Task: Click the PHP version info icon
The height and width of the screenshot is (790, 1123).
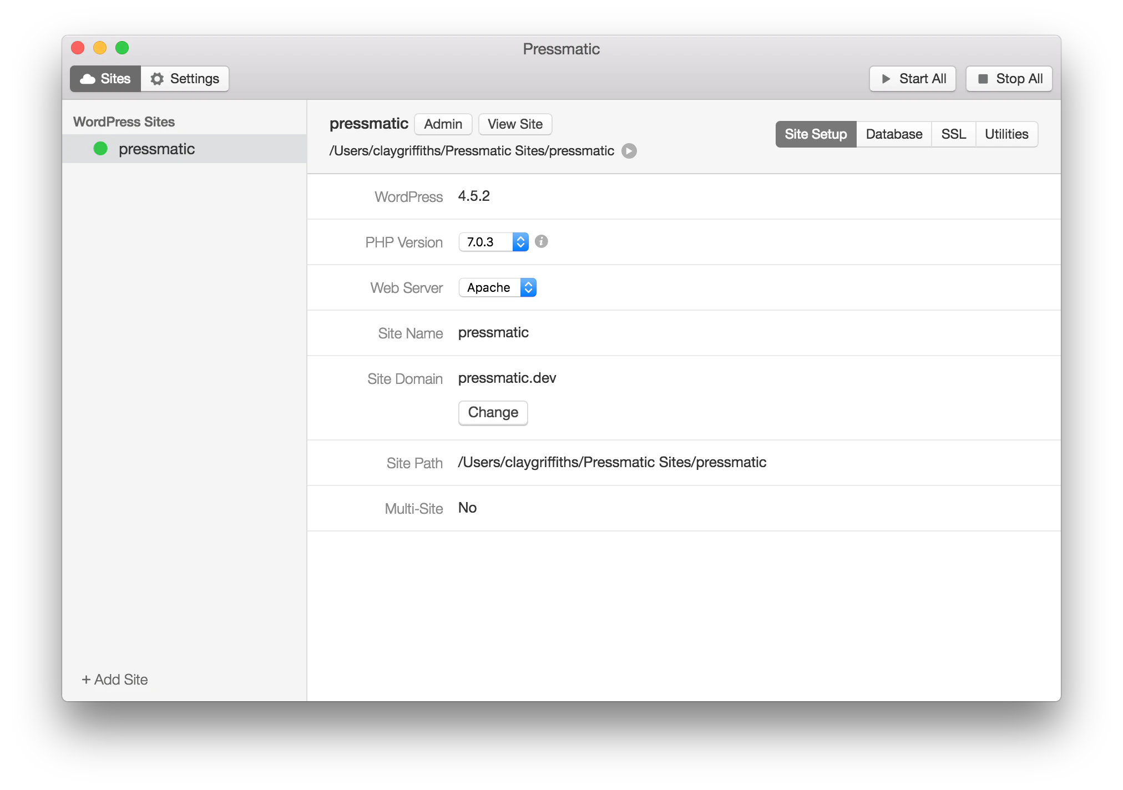Action: pos(541,241)
